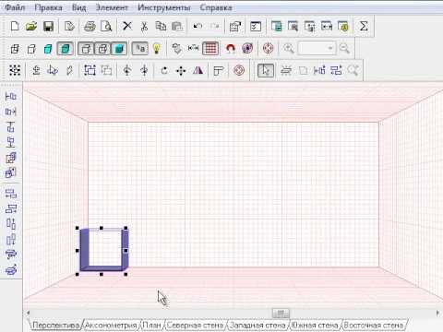Paste from clipboard icon
Viewport: 443px width, 332px height.
[177, 27]
